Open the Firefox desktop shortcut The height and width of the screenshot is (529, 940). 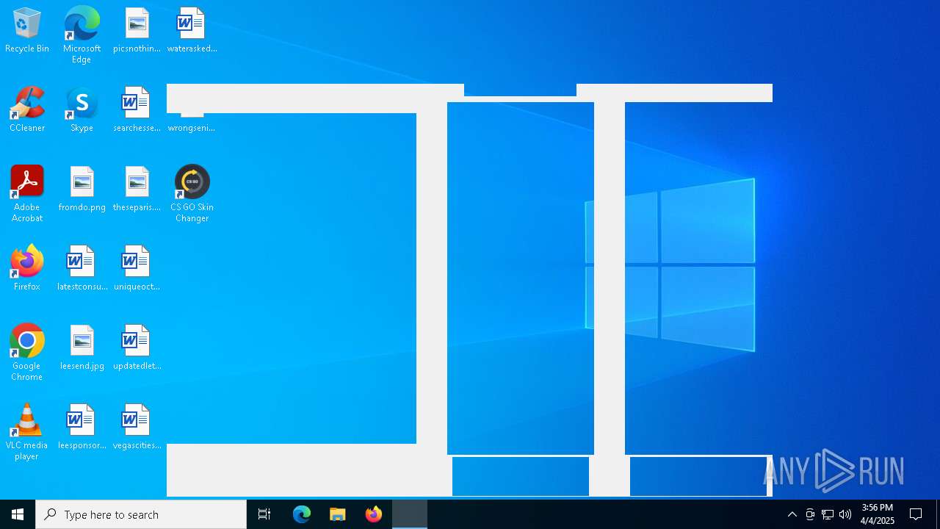27,269
